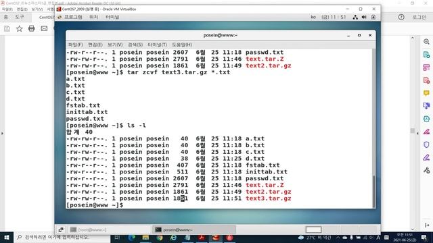This screenshot has width=433, height=243.
Task: Click the posein@www:~ terminal title bar
Action: 221,35
